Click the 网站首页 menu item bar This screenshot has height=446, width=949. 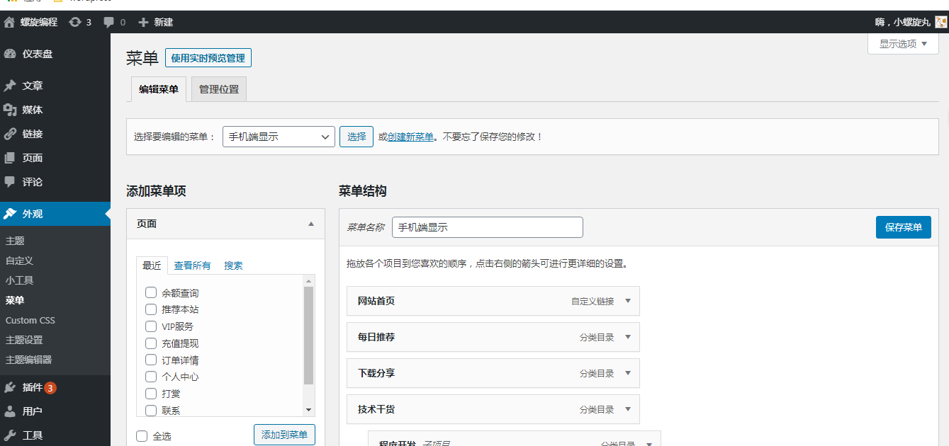tap(493, 301)
